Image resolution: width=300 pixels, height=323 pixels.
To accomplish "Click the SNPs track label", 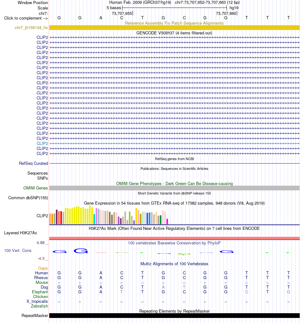I will pos(42,178).
